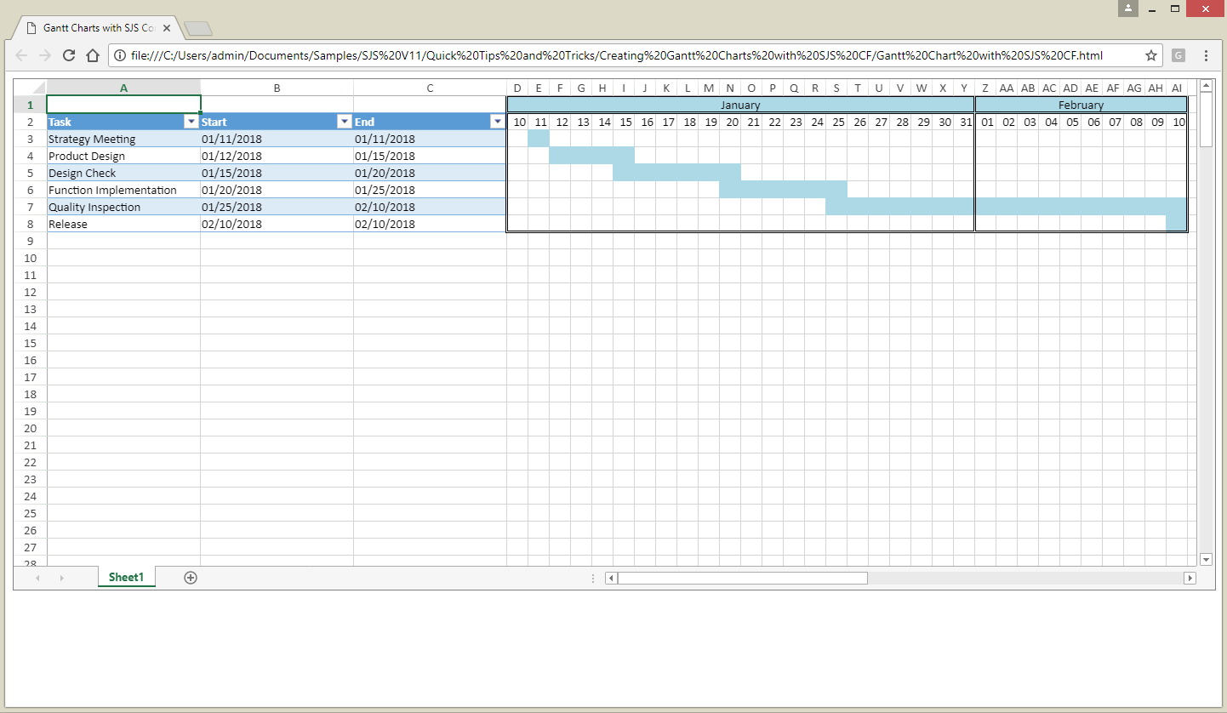Open the End column filter dropdown

497,121
